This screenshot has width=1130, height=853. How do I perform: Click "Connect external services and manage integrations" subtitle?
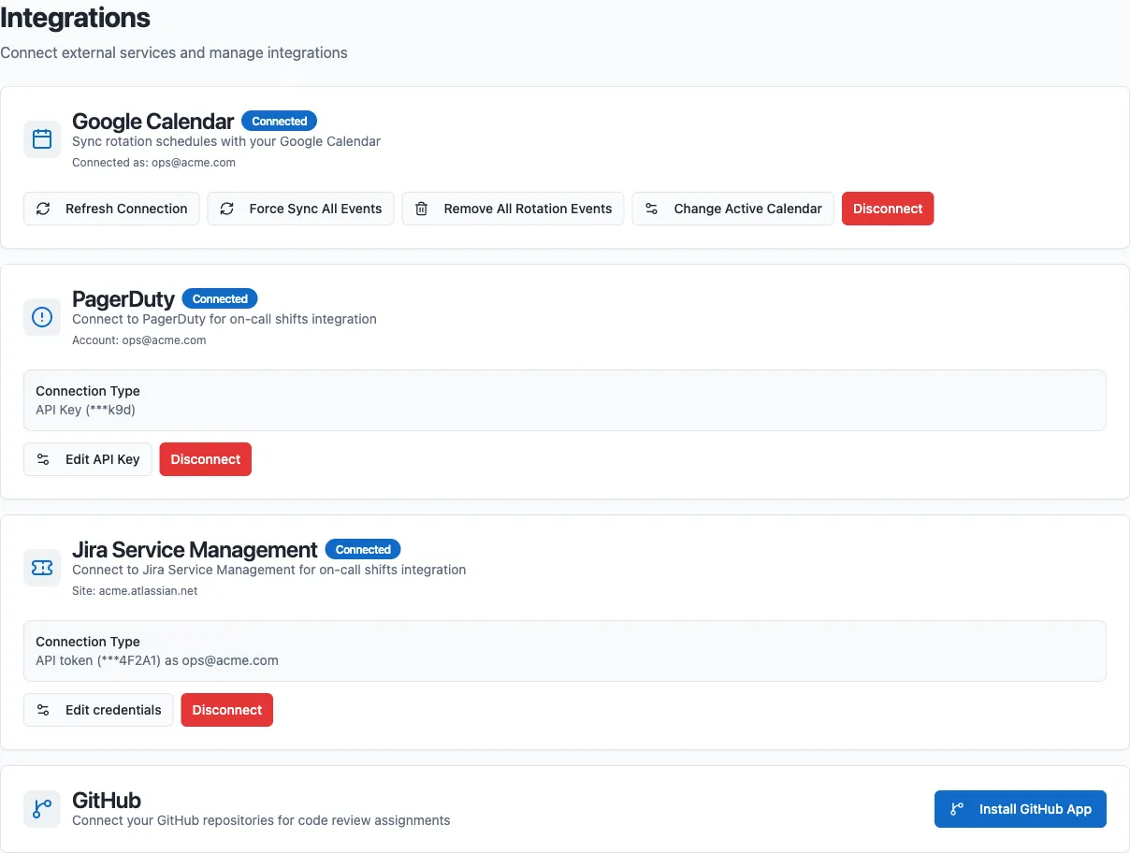click(x=174, y=52)
